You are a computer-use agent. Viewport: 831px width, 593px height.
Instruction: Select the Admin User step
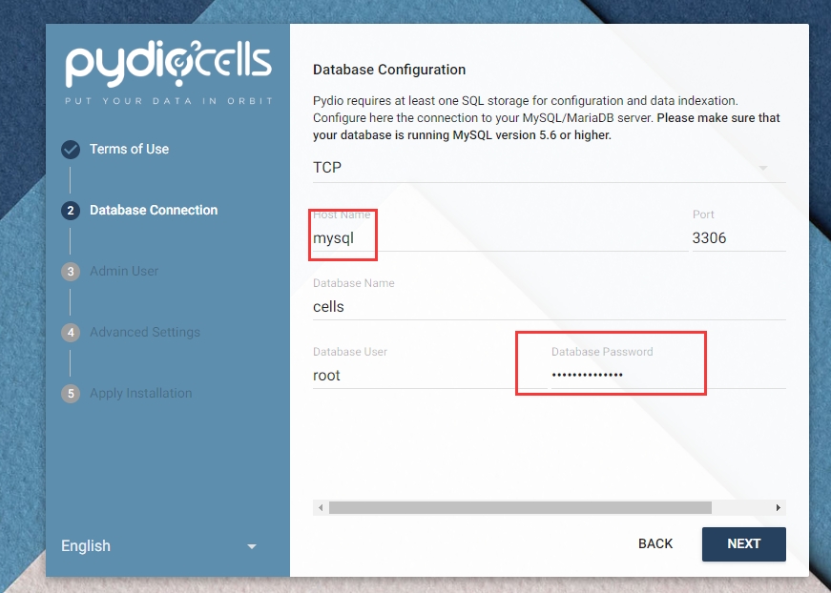pos(124,272)
